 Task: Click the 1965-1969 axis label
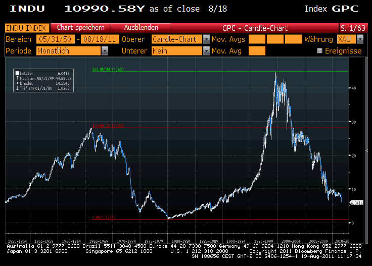click(x=99, y=241)
